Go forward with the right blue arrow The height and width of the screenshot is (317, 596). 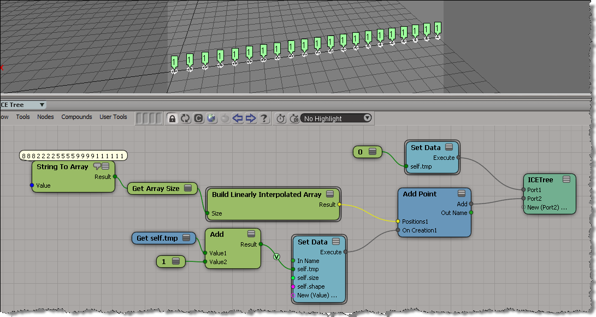[x=251, y=118]
